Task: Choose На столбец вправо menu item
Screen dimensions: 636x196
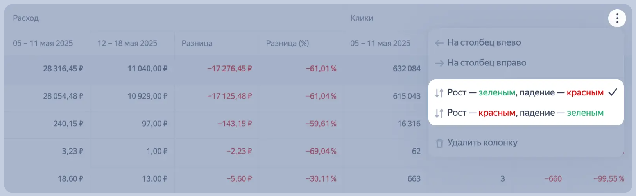Action: pos(487,63)
